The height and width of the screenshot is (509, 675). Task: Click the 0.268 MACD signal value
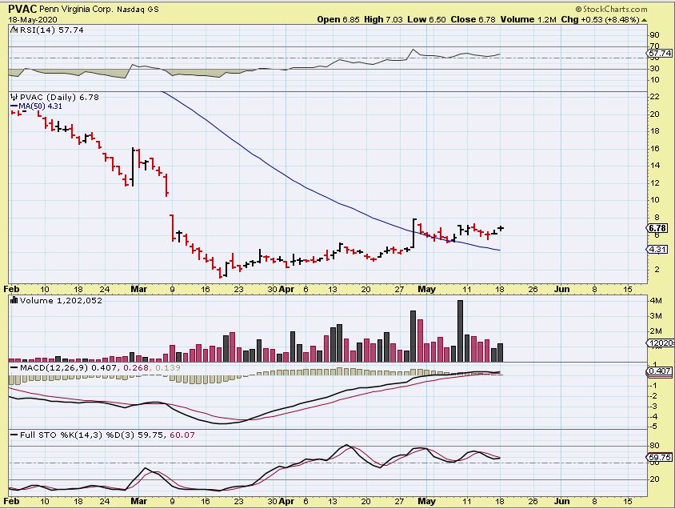point(136,368)
